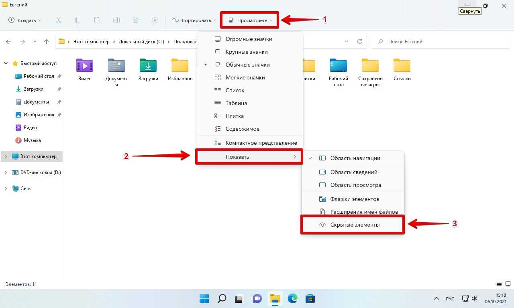
Task: Collapse Быстрый доступ tree node
Action: [6, 63]
